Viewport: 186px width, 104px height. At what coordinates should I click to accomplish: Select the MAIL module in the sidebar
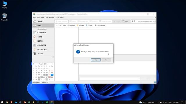(x=43, y=25)
